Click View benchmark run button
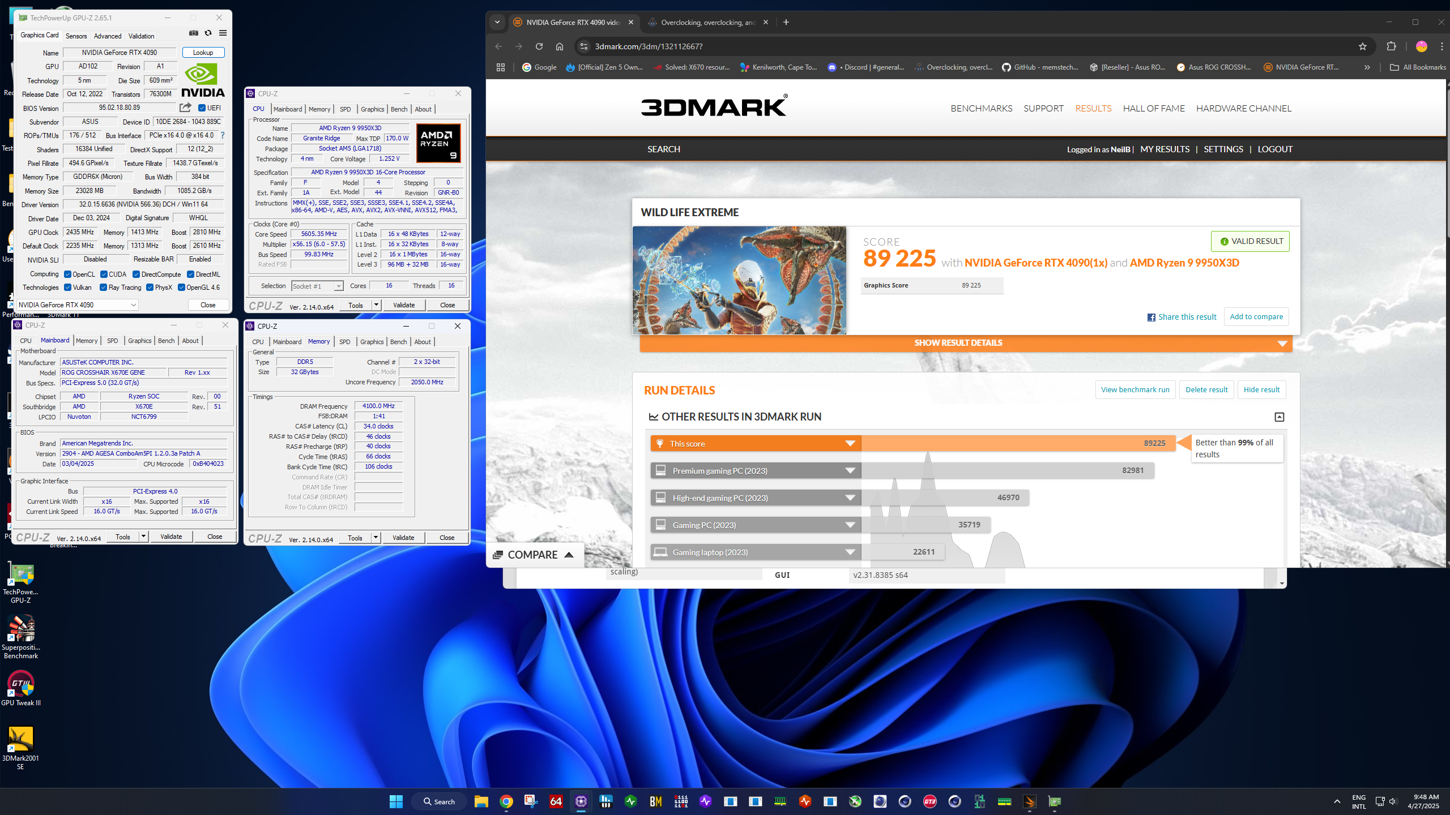This screenshot has width=1450, height=815. point(1135,390)
